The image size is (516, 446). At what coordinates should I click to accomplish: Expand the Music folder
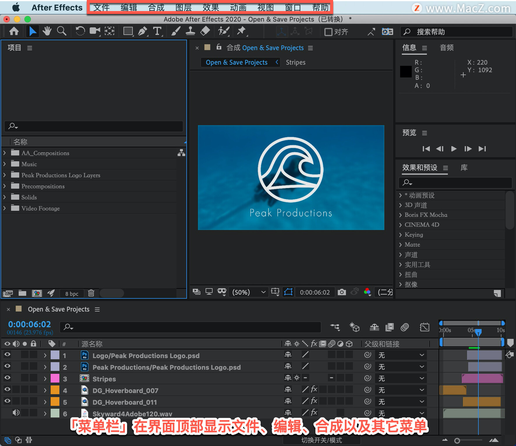point(4,164)
